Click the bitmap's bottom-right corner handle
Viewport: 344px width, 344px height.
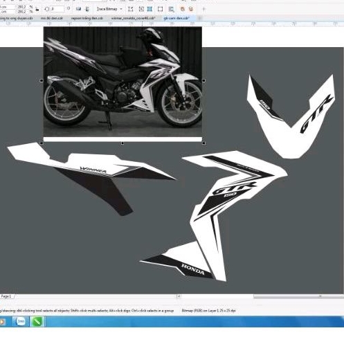pyautogui.click(x=203, y=143)
